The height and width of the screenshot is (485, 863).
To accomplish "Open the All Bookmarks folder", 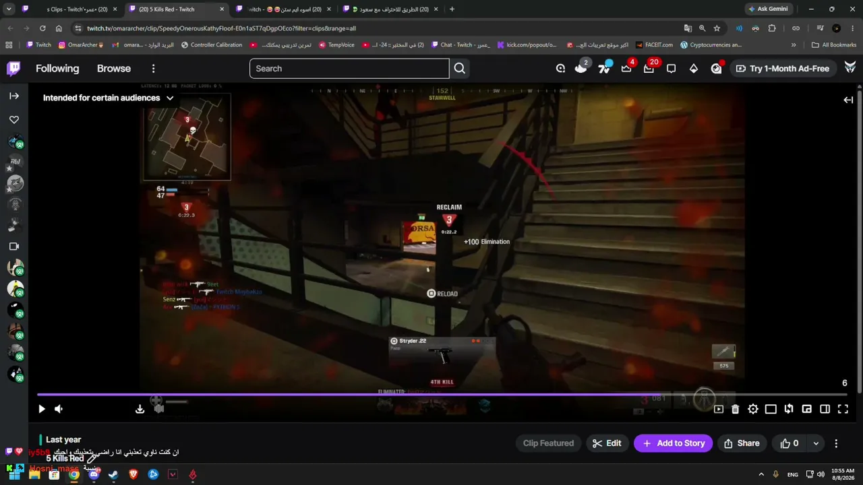I will [834, 45].
